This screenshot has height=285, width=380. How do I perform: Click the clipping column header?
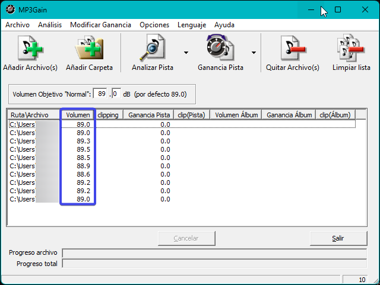pos(109,115)
